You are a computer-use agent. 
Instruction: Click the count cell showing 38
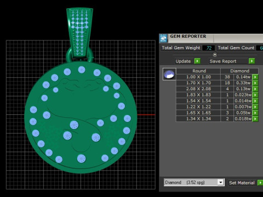click(x=227, y=77)
